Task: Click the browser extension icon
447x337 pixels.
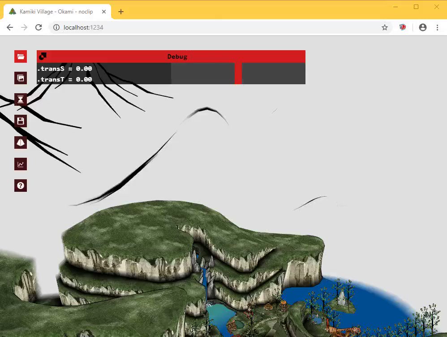Action: click(403, 27)
